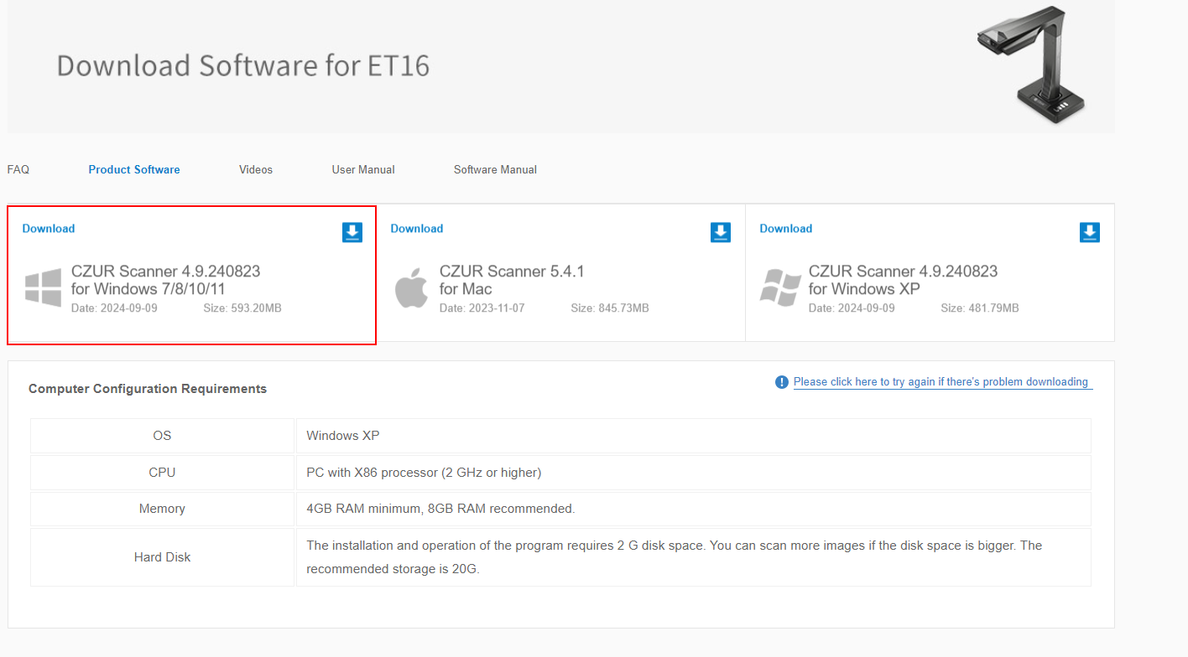Click Download link for Windows XP version
Image resolution: width=1188 pixels, height=657 pixels.
(786, 229)
